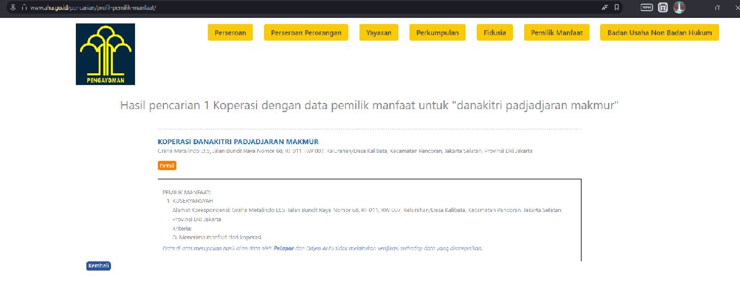This screenshot has width=740, height=302.
Task: Click the leftmost icon in the address bar
Action: [x=12, y=7]
